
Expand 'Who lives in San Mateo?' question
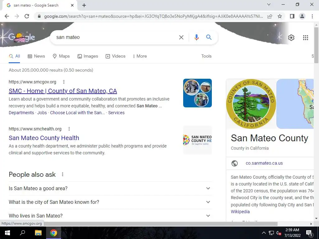point(110,216)
